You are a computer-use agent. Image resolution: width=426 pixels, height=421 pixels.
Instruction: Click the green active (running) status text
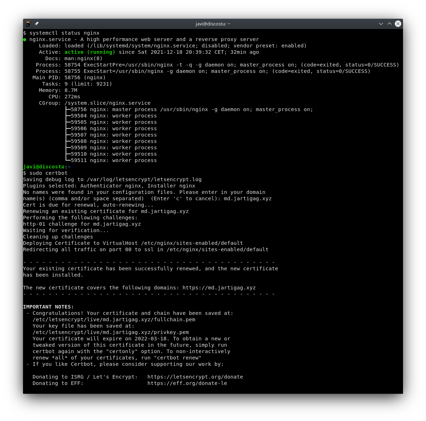click(90, 52)
